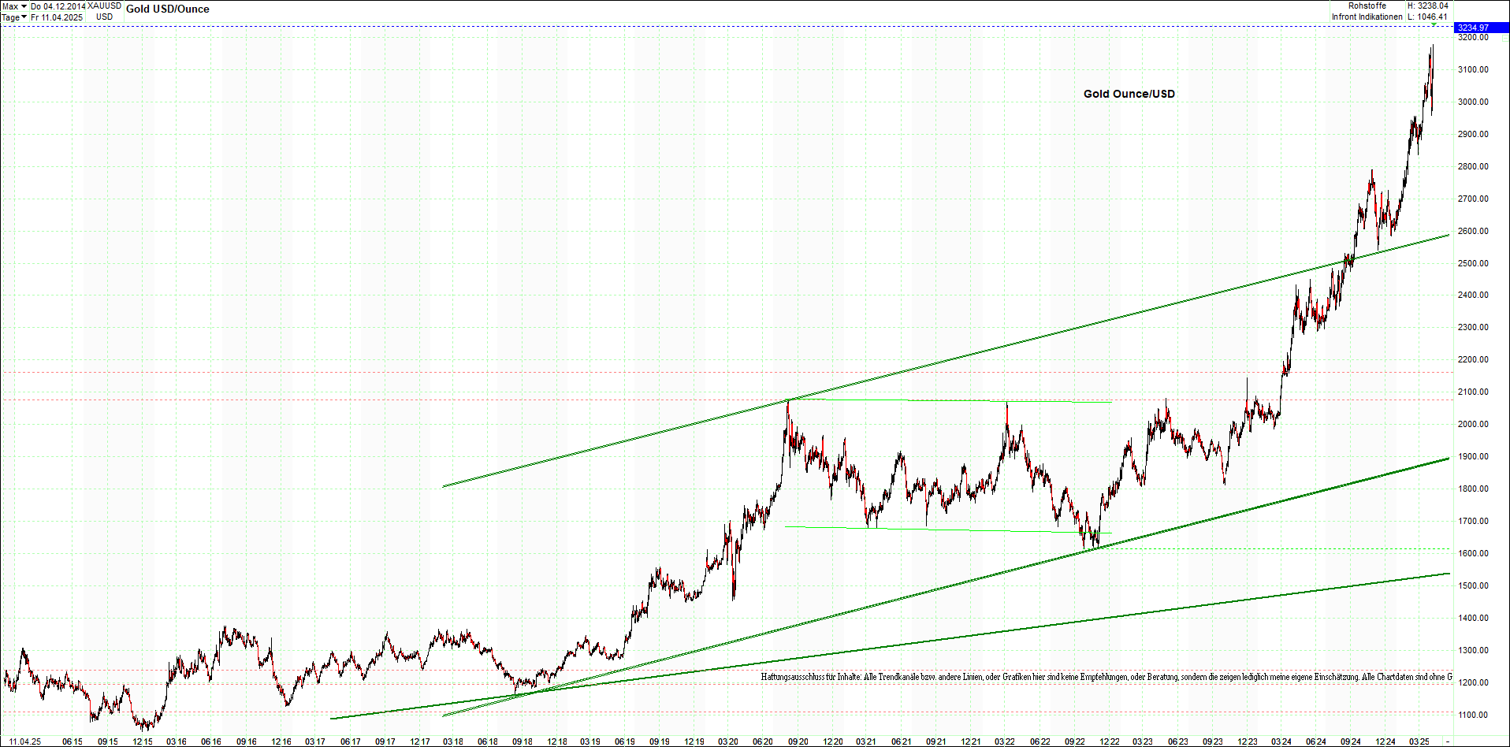The image size is (1510, 747).
Task: Click the 12 22 time axis label
Action: point(1110,741)
